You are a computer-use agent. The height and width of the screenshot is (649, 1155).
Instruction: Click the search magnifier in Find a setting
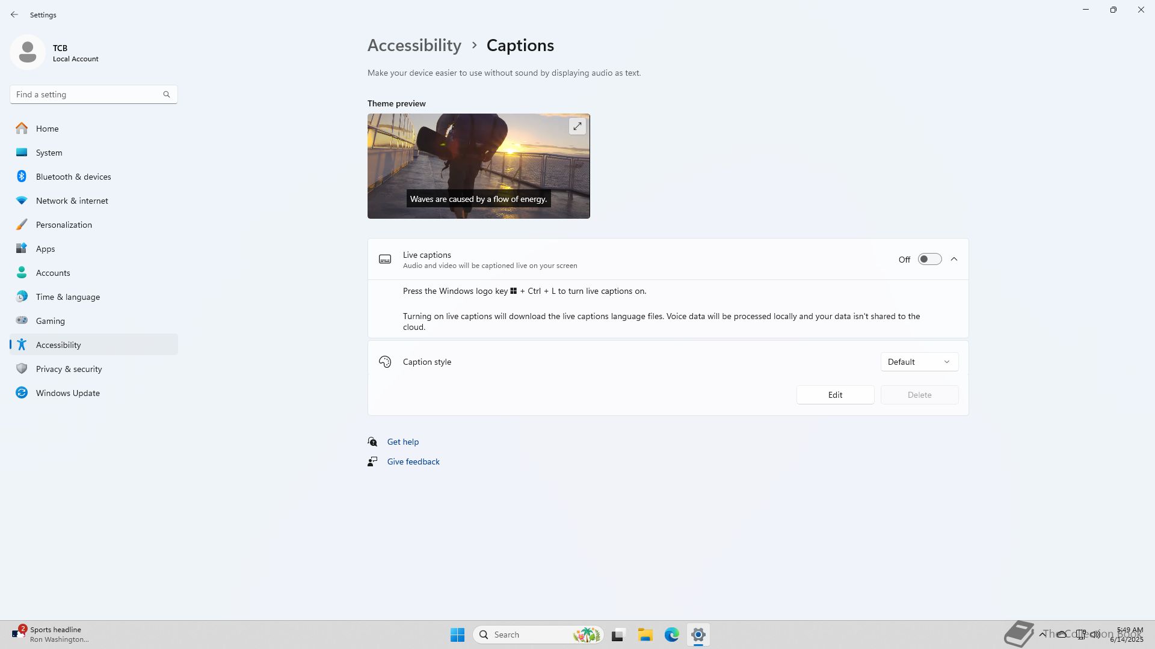click(167, 94)
